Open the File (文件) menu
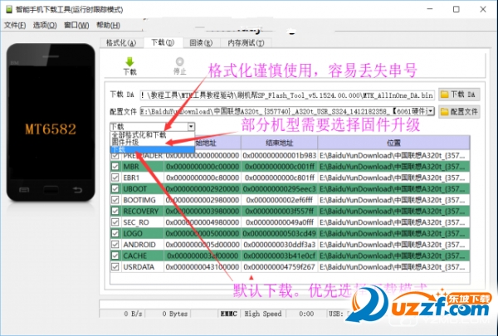Viewport: 498px width, 336px height. click(x=15, y=25)
